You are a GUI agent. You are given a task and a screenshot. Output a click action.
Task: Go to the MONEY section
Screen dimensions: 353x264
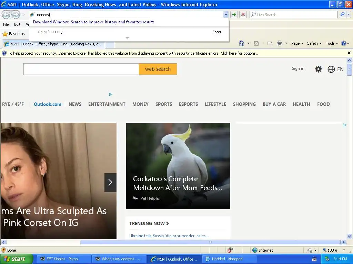pos(141,104)
